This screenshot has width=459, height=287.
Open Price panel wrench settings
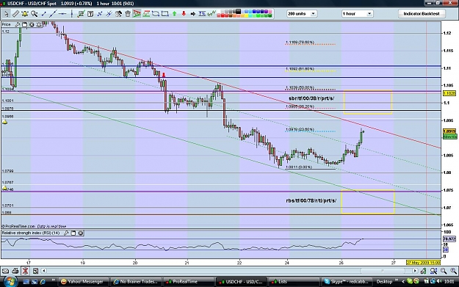pos(18,24)
